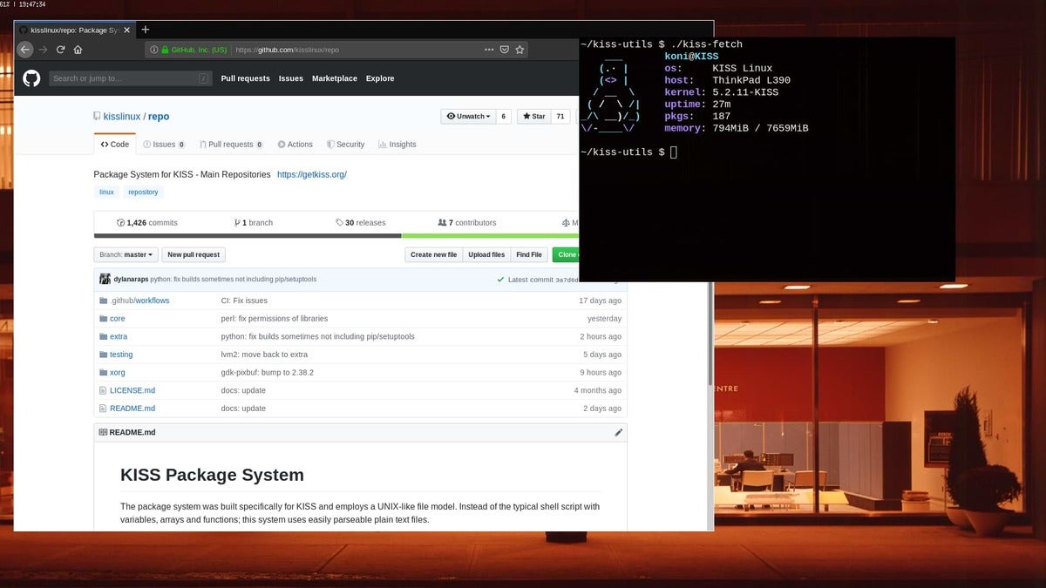Open the xorg folder
Screen dimensions: 1046x588
(x=118, y=372)
